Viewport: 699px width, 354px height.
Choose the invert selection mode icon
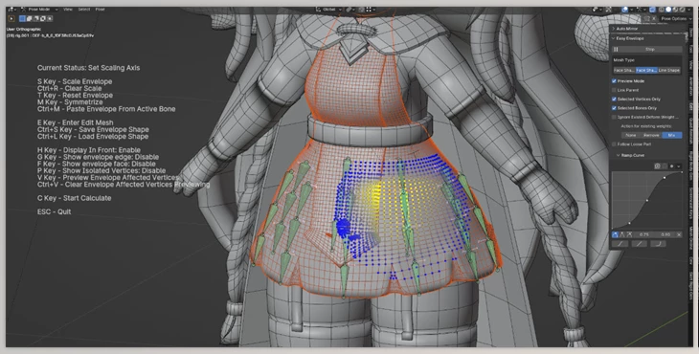point(43,19)
